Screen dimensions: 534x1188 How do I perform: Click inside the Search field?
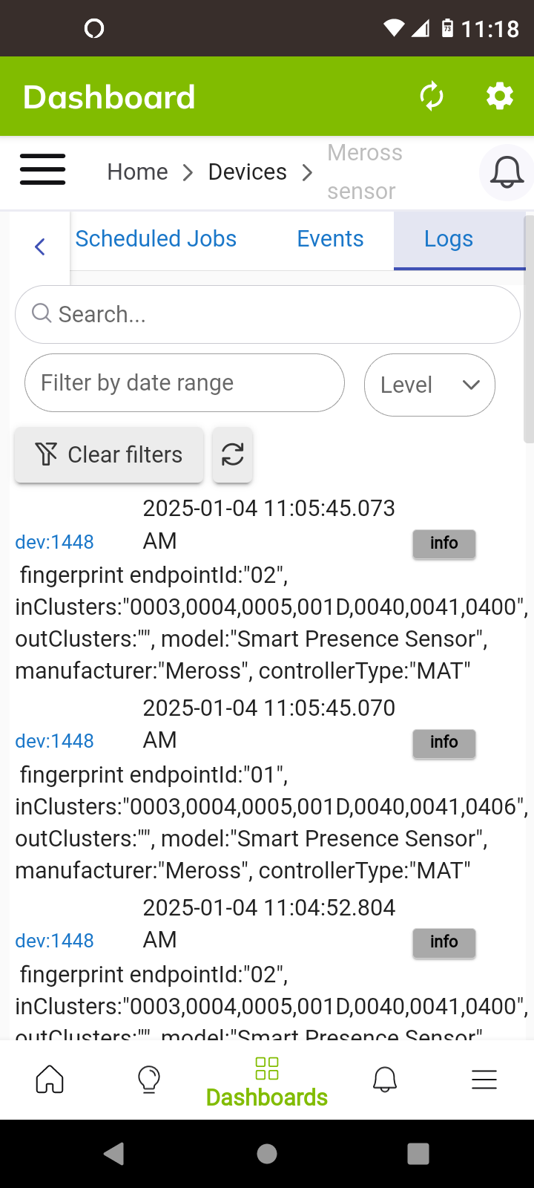267,313
